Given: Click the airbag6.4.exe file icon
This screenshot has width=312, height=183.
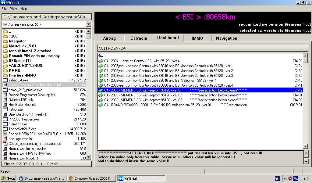Looking at the screenshot, I should click(5, 80).
